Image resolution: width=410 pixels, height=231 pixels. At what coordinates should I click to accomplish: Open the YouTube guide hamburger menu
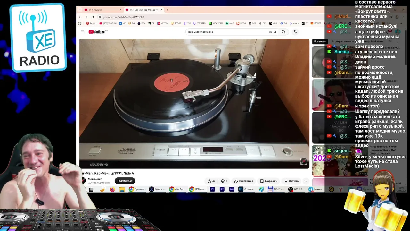click(82, 32)
